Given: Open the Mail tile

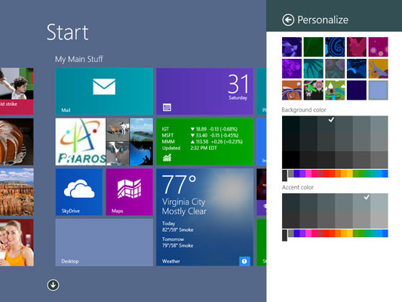Looking at the screenshot, I should coord(104,91).
